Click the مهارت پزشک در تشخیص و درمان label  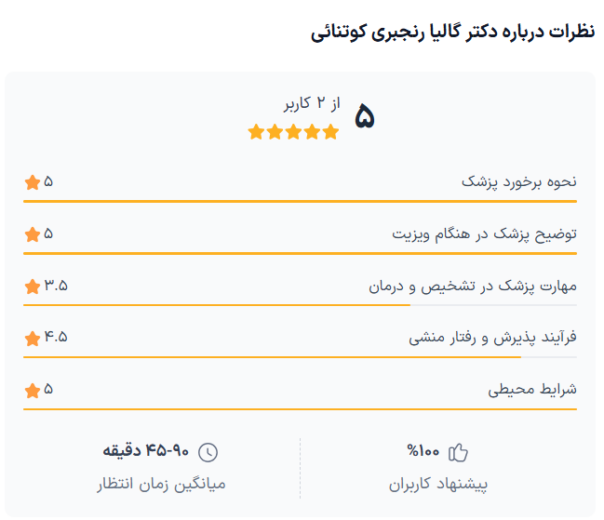pyautogui.click(x=473, y=286)
